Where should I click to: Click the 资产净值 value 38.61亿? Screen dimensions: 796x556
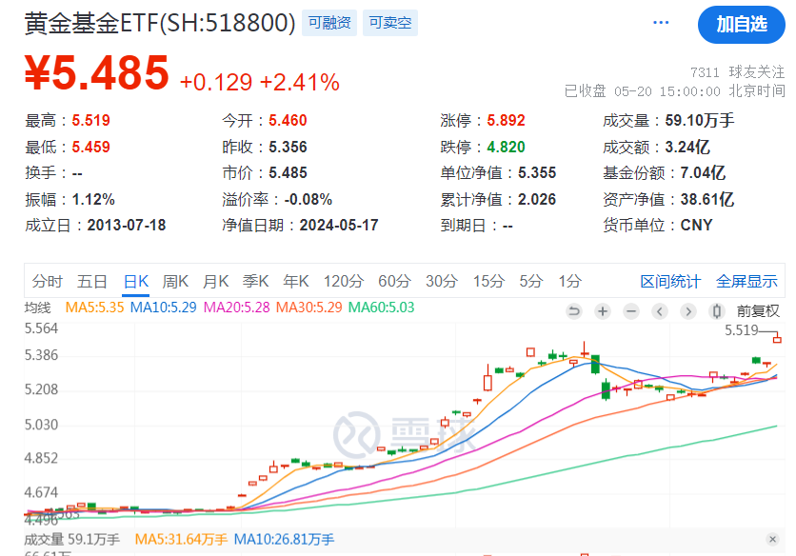[x=707, y=199]
